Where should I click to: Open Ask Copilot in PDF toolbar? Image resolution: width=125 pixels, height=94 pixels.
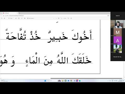30,18
